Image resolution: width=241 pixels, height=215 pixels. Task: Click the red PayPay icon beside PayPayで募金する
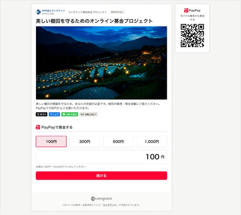coord(38,127)
